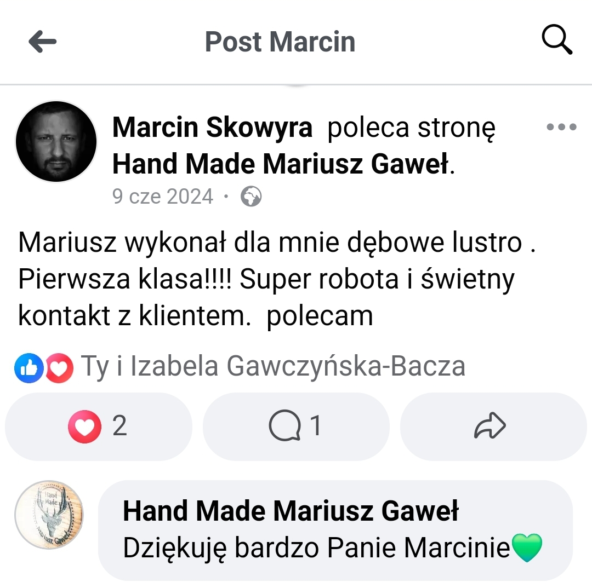Open Marcin Skowyra's profile picture
The height and width of the screenshot is (588, 592).
56,141
